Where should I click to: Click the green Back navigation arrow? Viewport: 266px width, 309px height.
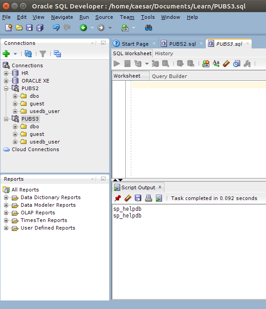83,28
